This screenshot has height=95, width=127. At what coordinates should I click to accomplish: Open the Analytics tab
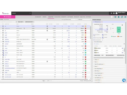pos(83,17)
